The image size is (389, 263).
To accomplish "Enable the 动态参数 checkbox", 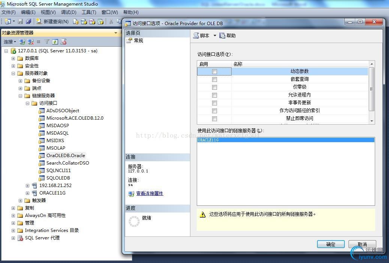I will click(215, 71).
